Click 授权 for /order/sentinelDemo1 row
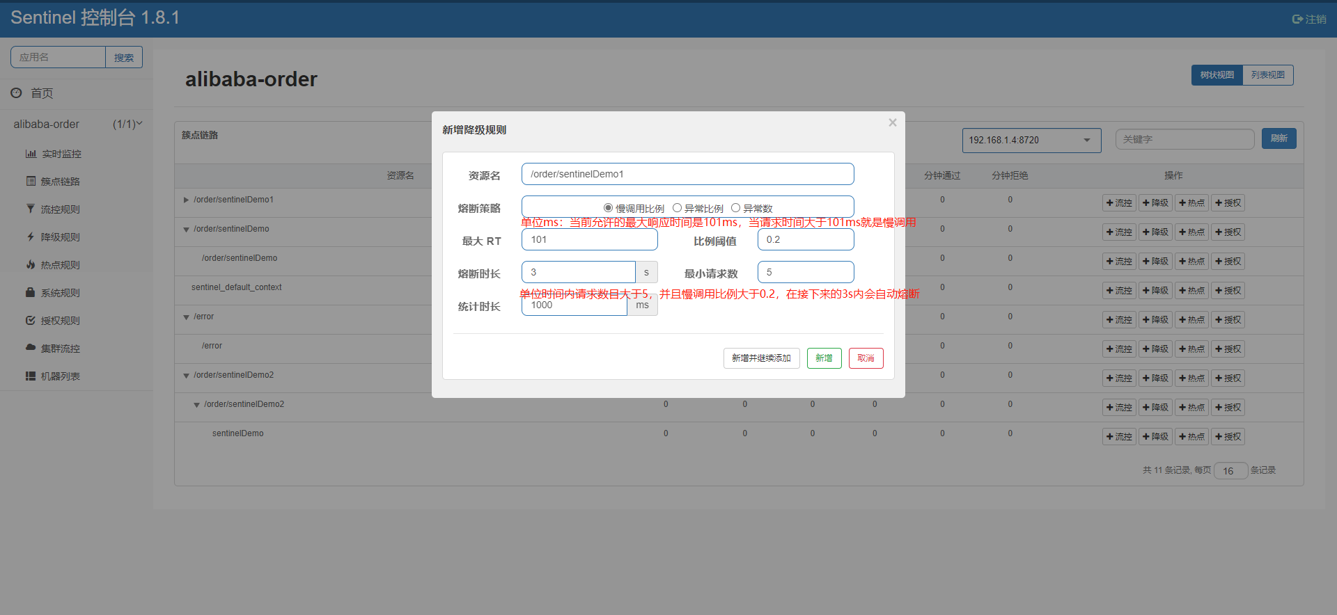Screen dimensions: 1337x615 point(1228,203)
